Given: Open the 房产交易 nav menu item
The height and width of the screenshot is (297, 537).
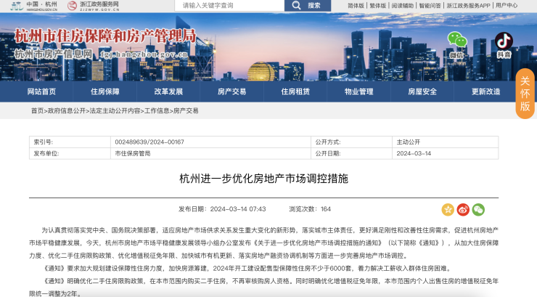Looking at the screenshot, I should 232,91.
